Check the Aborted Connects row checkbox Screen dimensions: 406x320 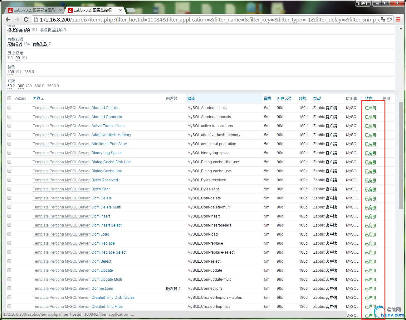pyautogui.click(x=9, y=117)
